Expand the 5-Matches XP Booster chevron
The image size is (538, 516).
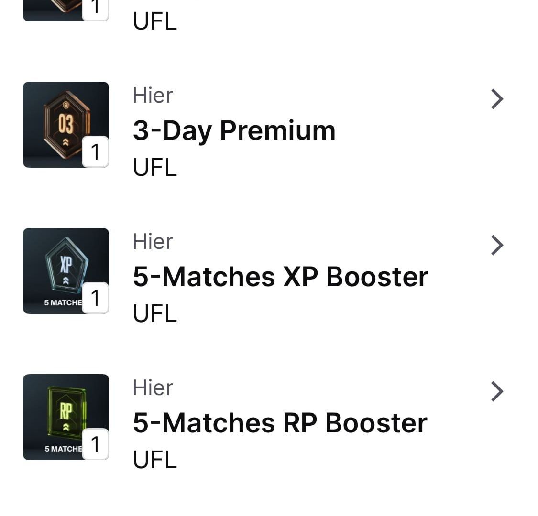(x=497, y=245)
